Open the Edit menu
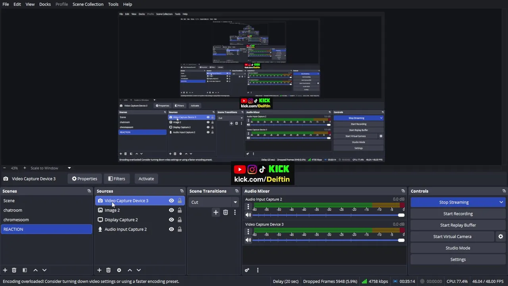This screenshot has height=286, width=508. coord(17,4)
